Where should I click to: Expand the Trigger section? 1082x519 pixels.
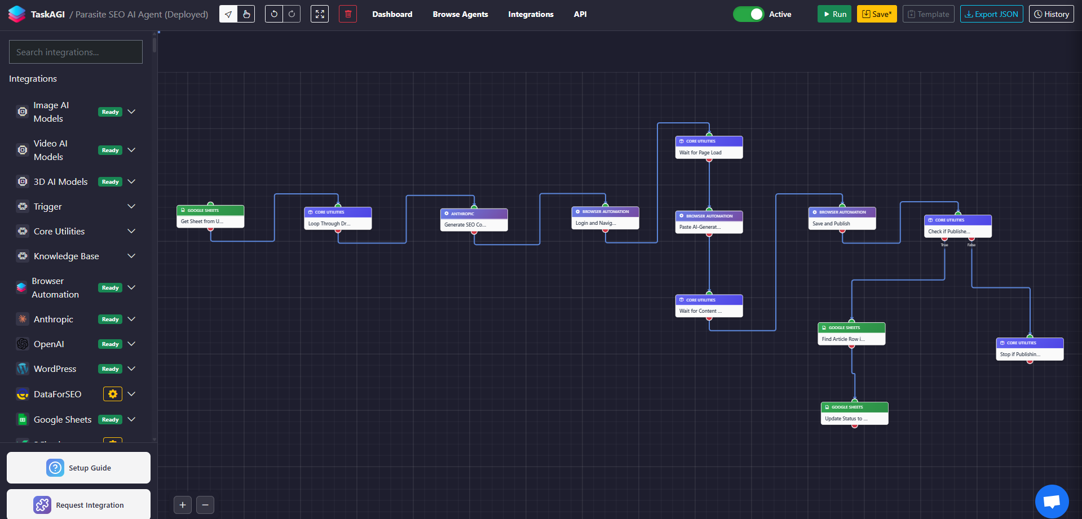coord(131,206)
